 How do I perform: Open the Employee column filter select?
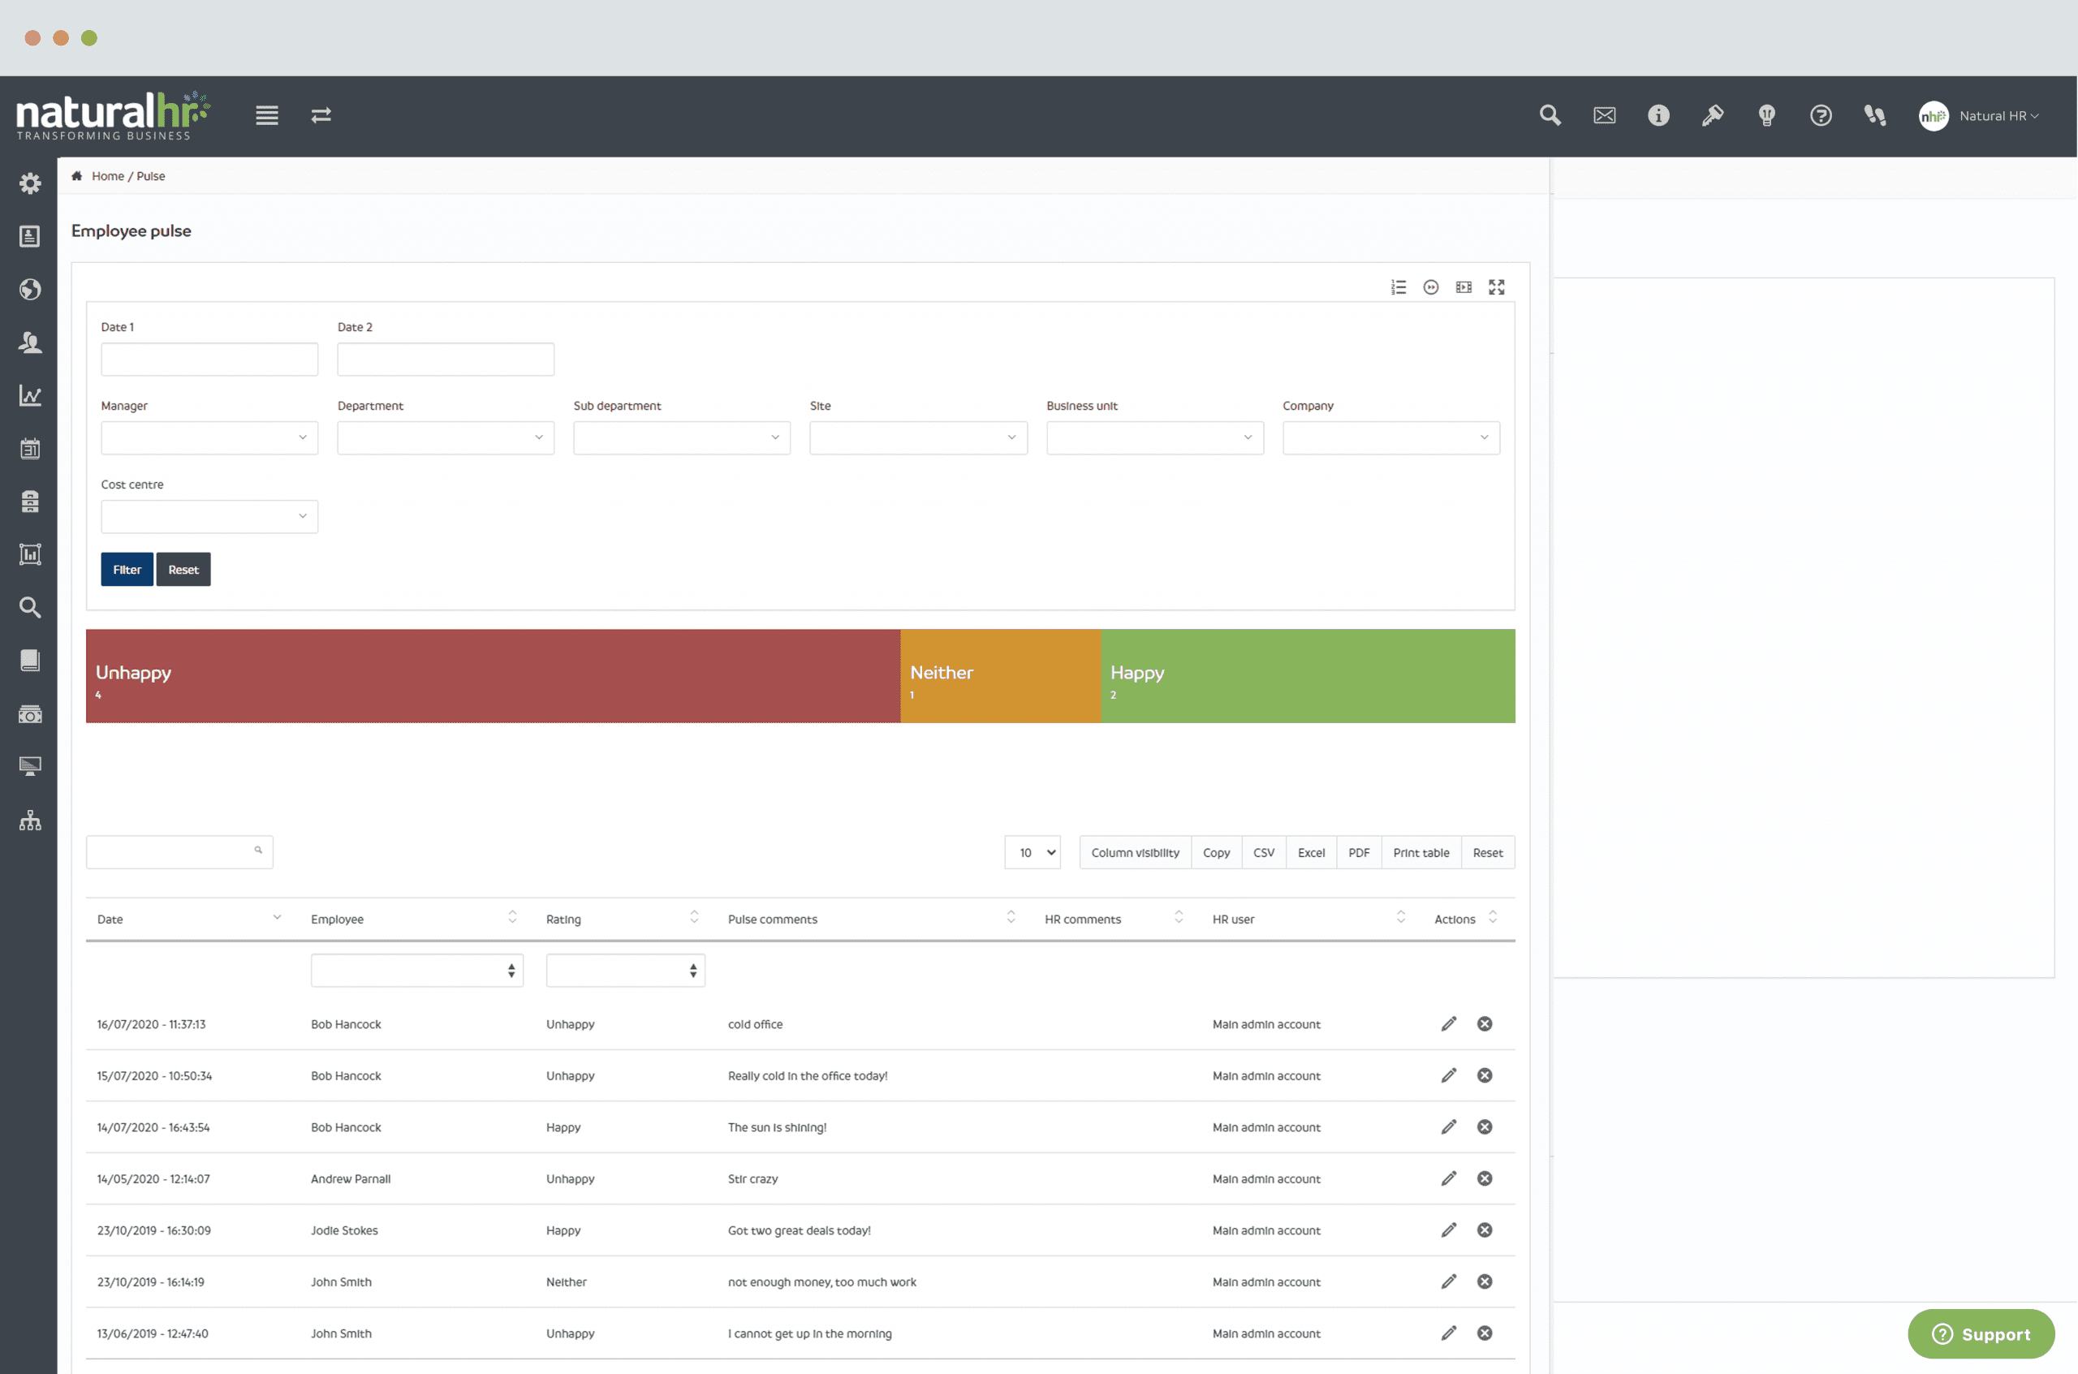(417, 970)
